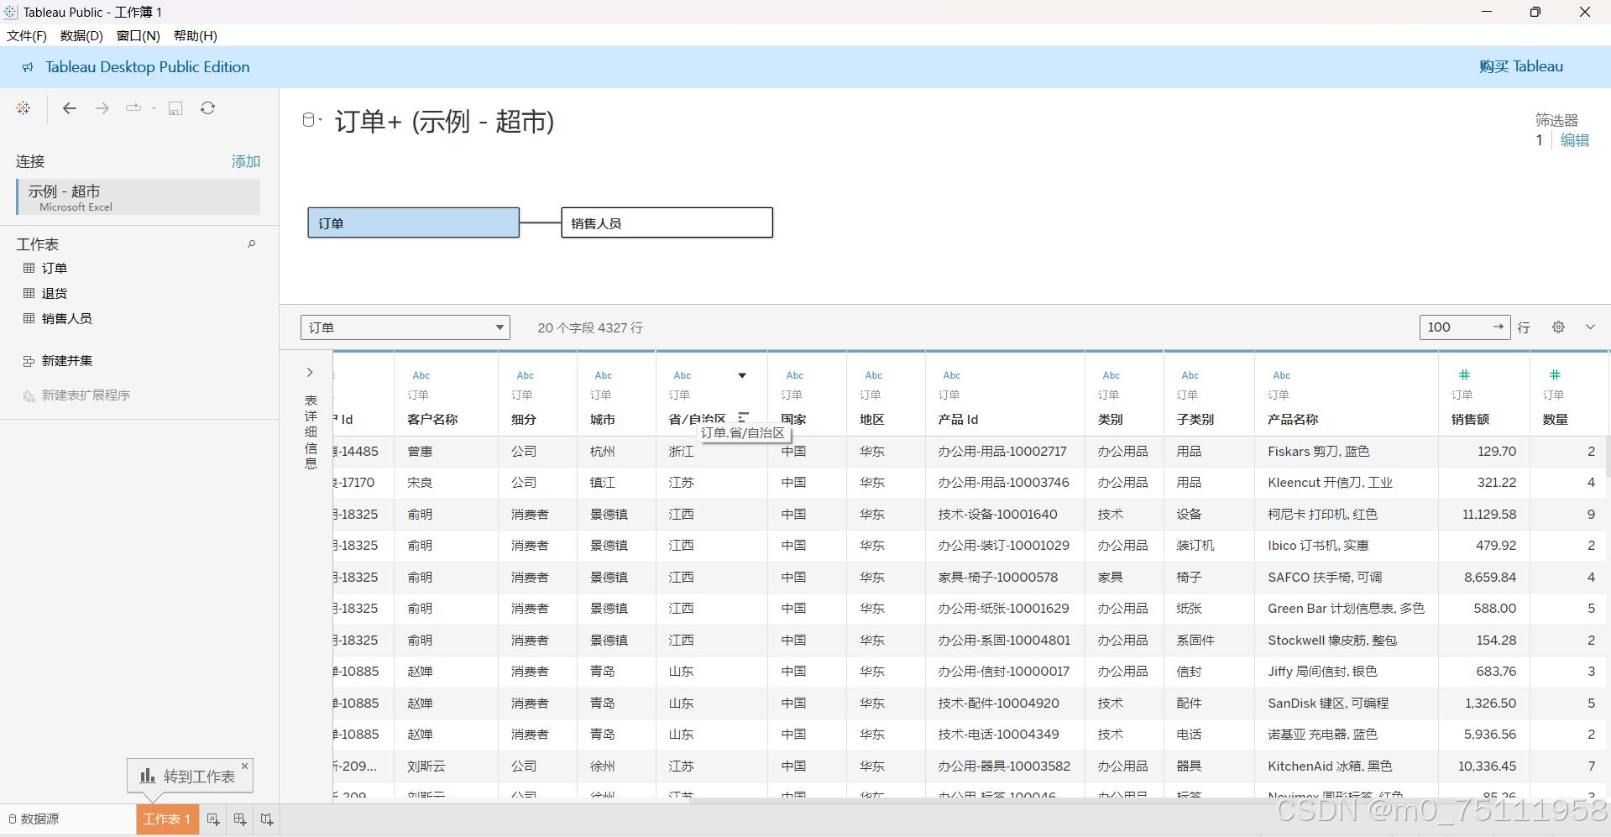Click the data source cylinder icon beside title
Image resolution: width=1611 pixels, height=837 pixels.
(309, 120)
